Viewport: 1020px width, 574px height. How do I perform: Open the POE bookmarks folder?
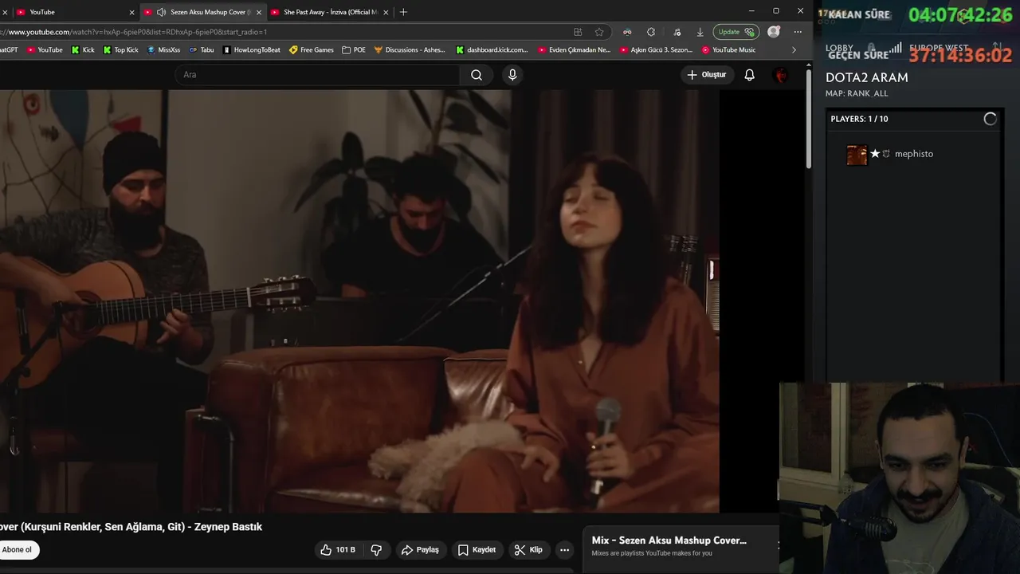tap(354, 49)
